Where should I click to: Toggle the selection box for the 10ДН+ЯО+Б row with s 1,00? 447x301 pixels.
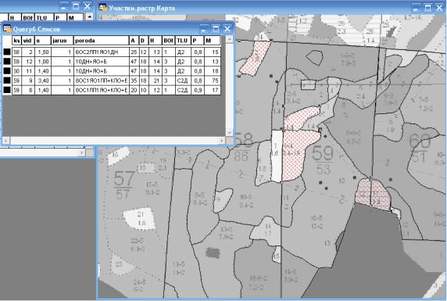tap(7, 62)
